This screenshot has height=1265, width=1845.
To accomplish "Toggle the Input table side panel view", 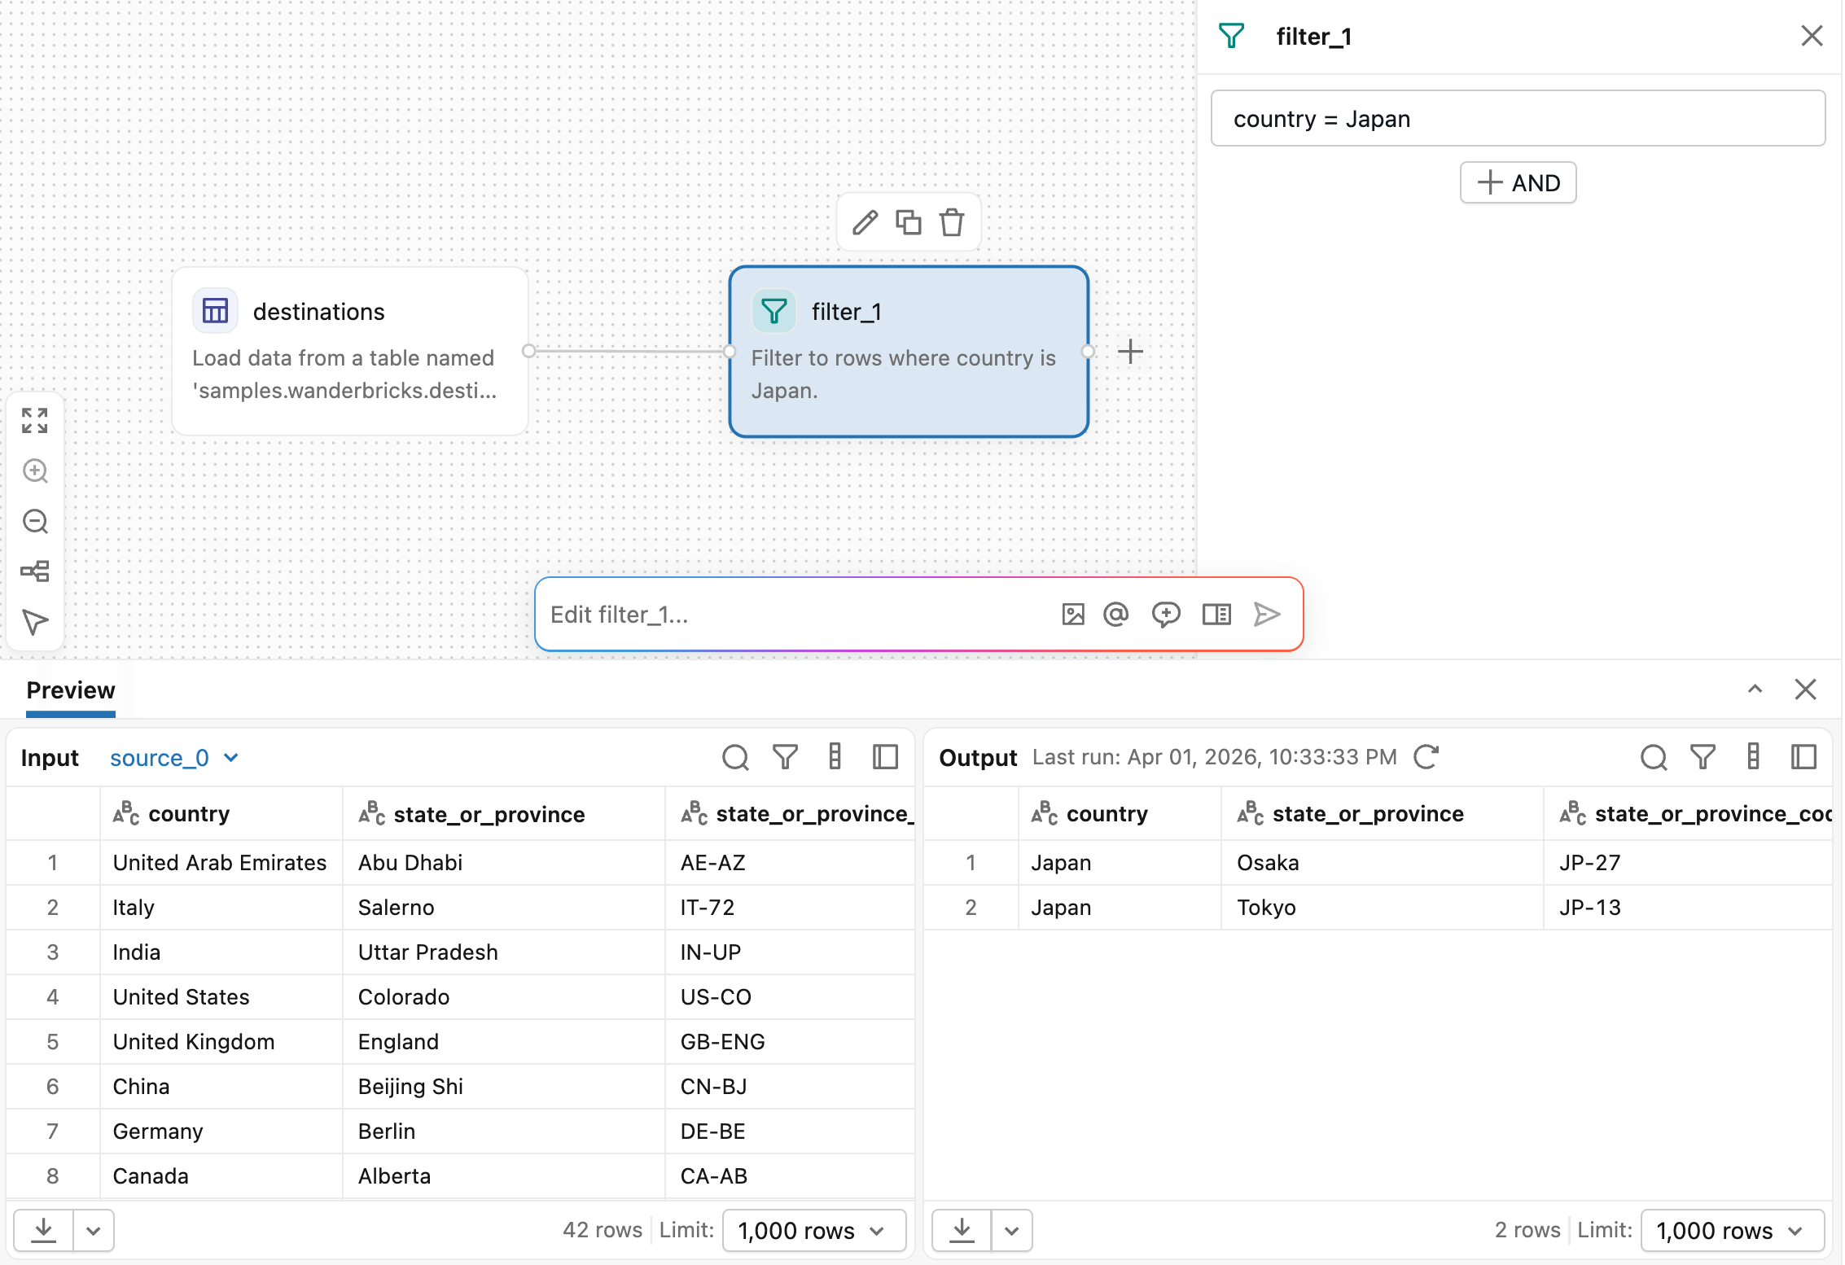I will 885,757.
